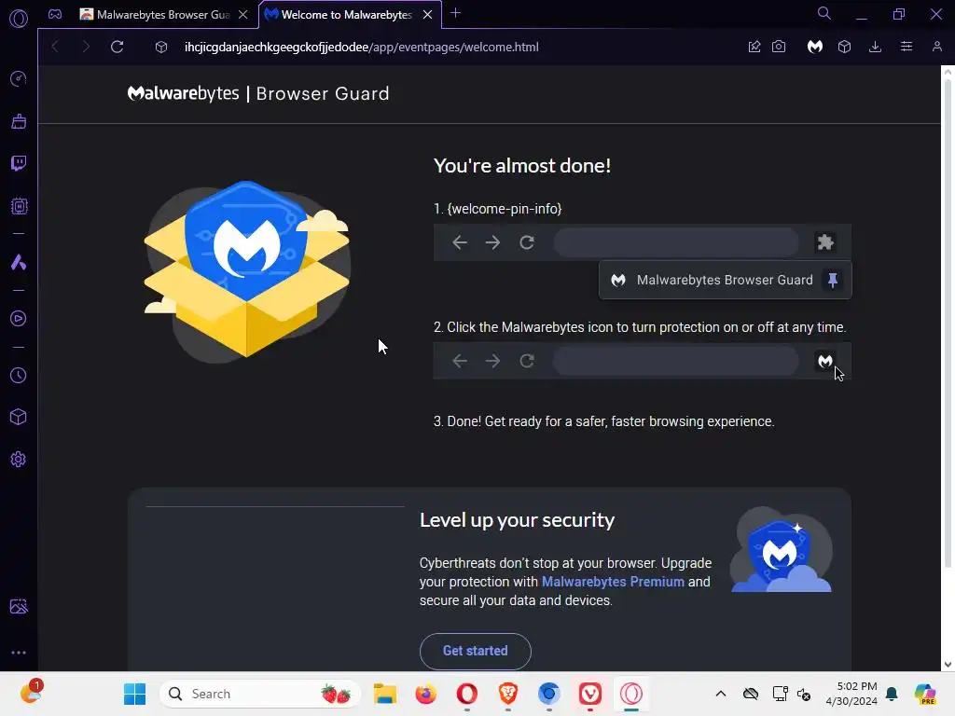The width and height of the screenshot is (955, 716).
Task: Close the Welcome to Malwarebytes tab
Action: (427, 15)
